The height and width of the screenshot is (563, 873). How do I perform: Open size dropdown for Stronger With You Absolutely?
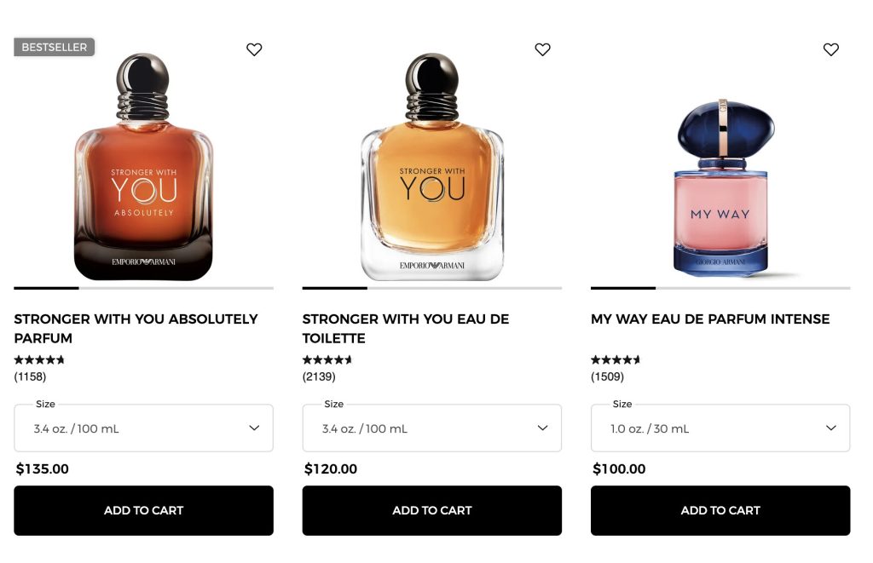[143, 428]
